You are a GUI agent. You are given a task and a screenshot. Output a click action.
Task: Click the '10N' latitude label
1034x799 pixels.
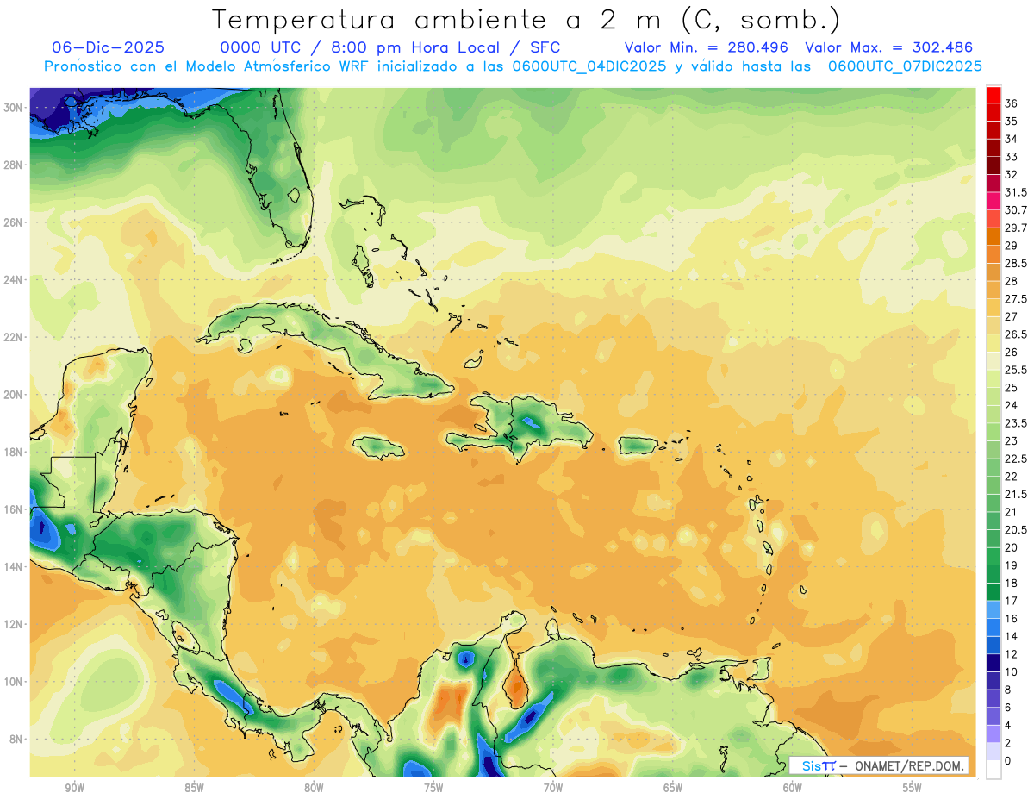pos(15,682)
